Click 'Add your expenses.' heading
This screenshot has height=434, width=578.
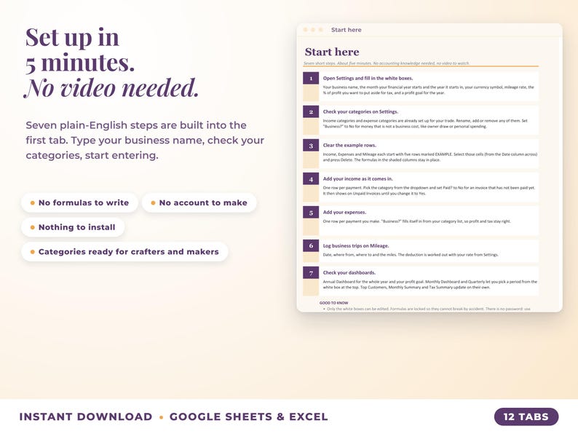[344, 213]
